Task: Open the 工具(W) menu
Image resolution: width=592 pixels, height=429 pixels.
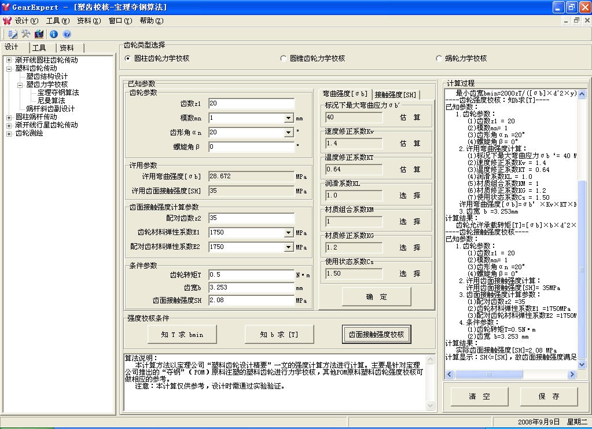Action: (58, 21)
